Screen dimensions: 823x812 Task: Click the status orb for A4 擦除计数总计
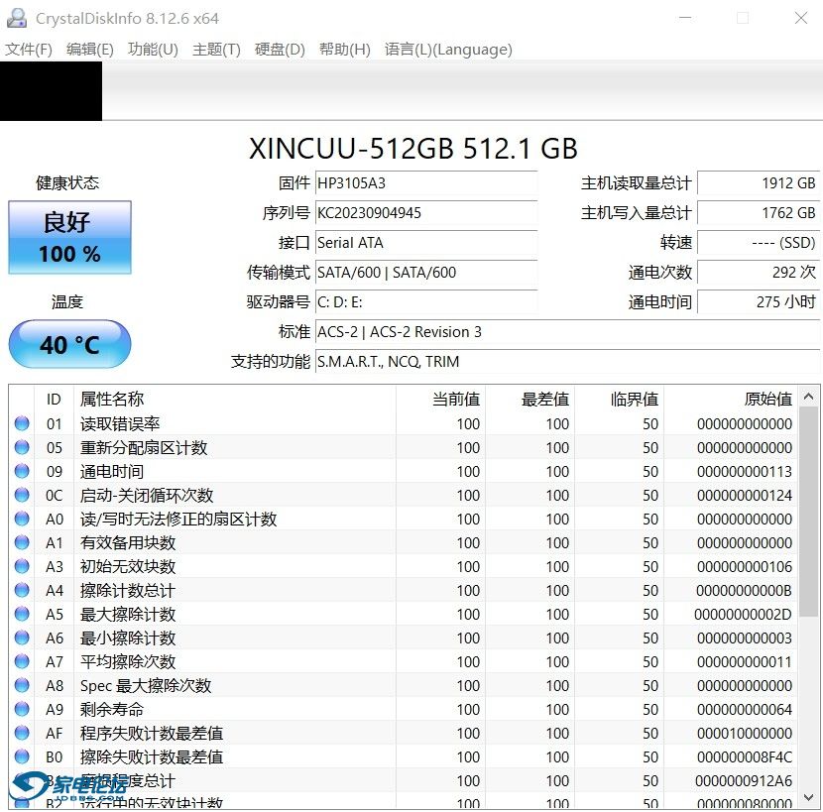pyautogui.click(x=22, y=590)
